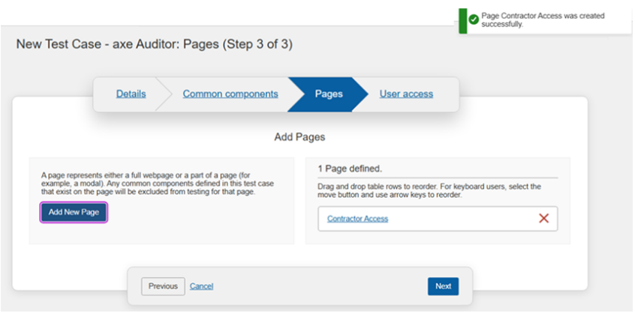Delete the Contractor Access page with red X
Viewport: 635px width, 313px height.
[x=544, y=219]
